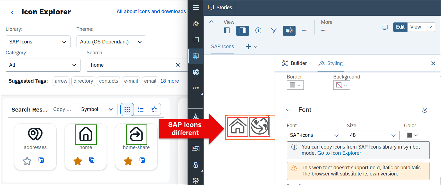The width and height of the screenshot is (441, 185).
Task: Open the Theme dropdown Auto (OS Dependant)
Action: [x=111, y=42]
